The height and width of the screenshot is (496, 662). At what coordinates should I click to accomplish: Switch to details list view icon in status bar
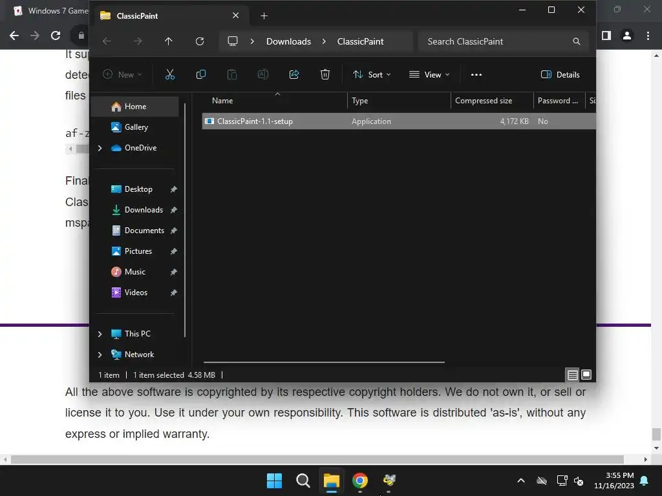tap(573, 375)
